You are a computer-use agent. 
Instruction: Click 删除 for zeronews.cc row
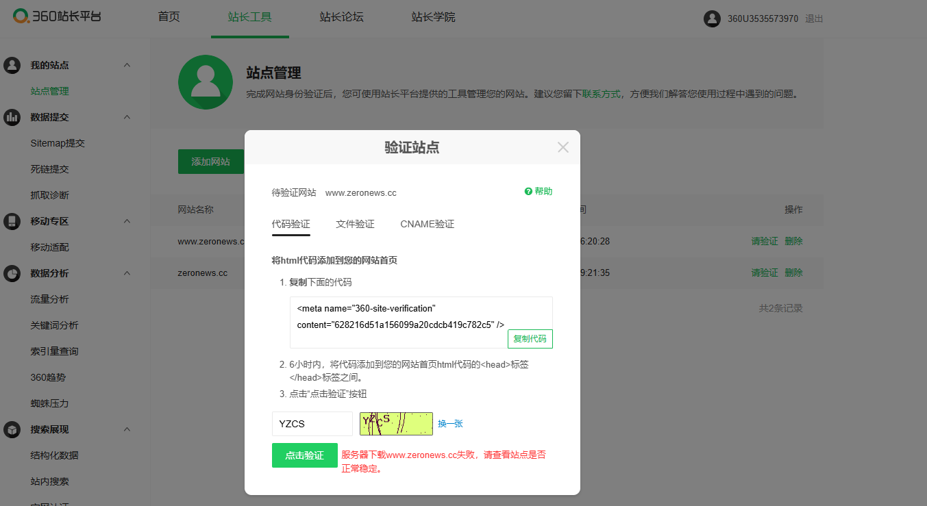[793, 273]
